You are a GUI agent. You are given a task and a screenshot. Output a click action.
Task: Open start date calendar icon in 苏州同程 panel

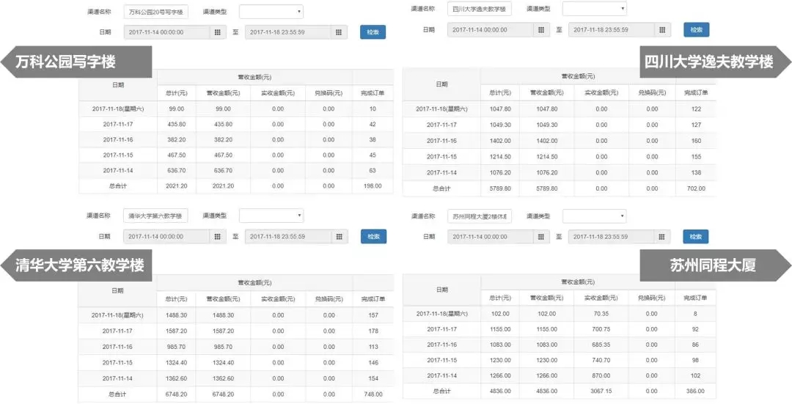(x=541, y=236)
